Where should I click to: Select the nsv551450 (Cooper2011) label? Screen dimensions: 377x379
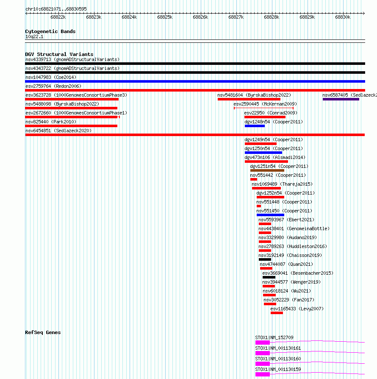(284, 211)
